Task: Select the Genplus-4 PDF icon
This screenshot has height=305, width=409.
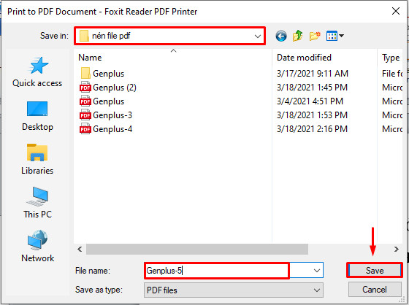Action: 85,129
